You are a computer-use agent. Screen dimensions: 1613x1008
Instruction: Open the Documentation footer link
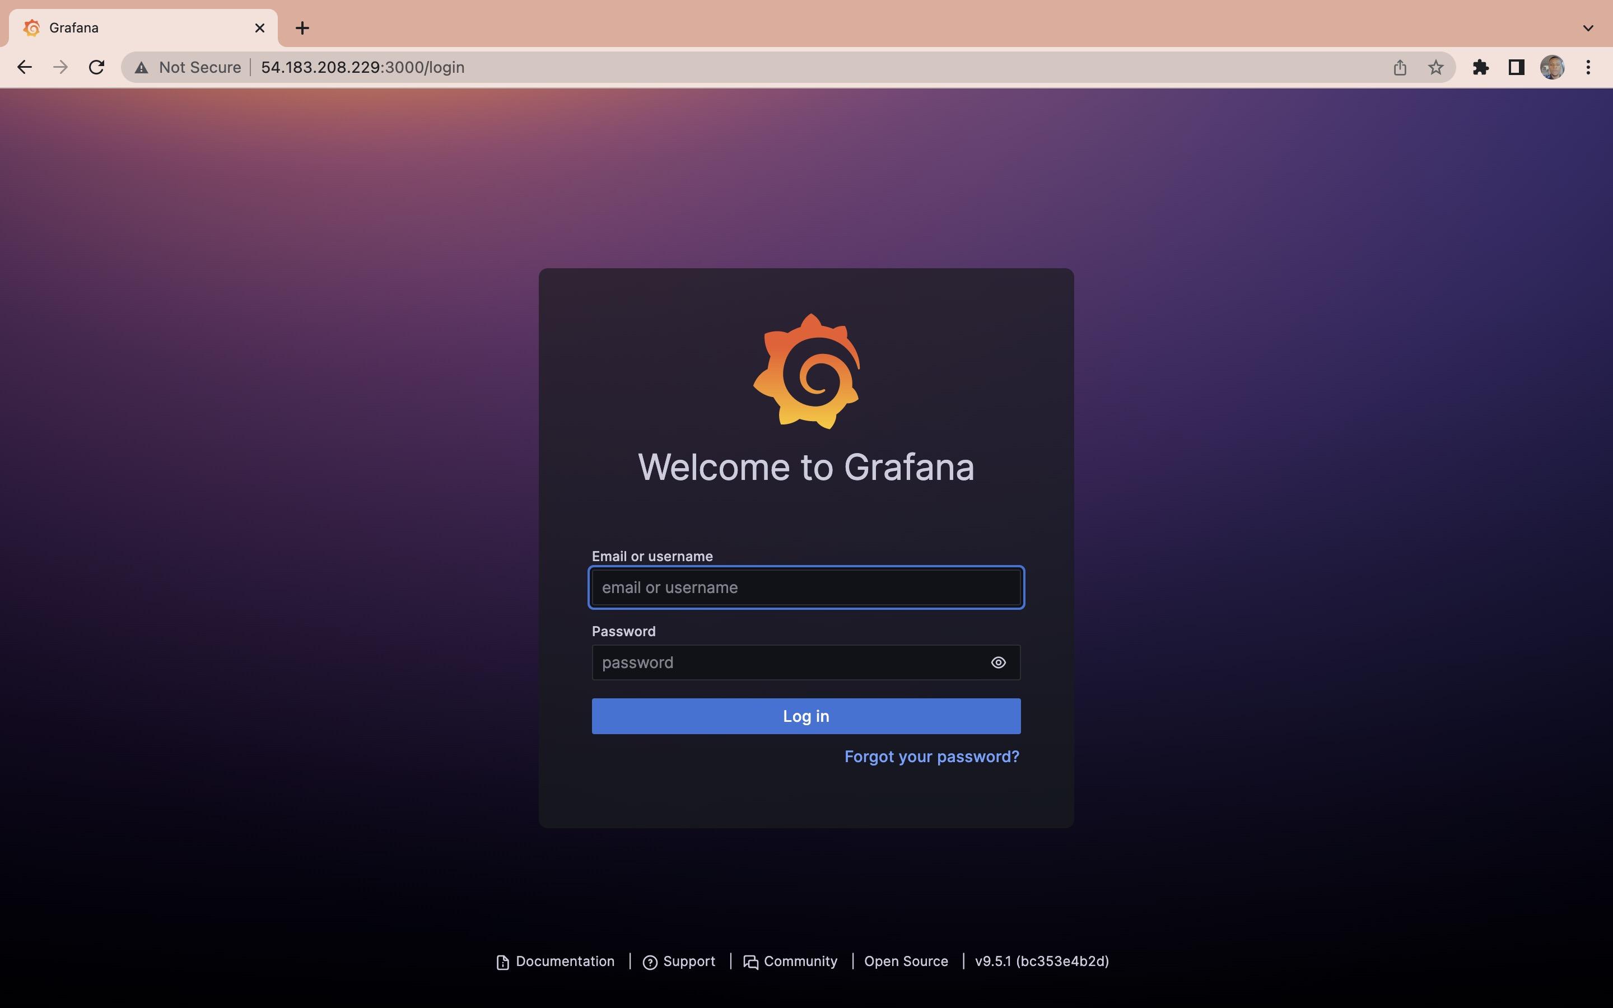tap(565, 962)
